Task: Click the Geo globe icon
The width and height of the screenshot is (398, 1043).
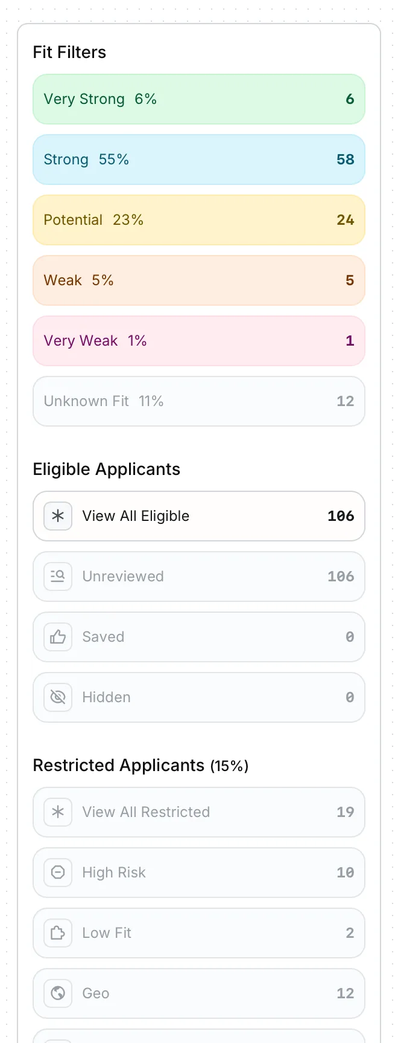Action: pos(58,993)
